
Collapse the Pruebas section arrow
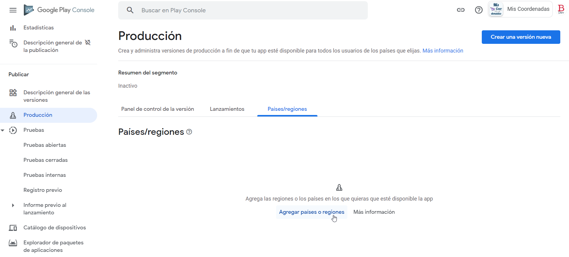pos(3,130)
